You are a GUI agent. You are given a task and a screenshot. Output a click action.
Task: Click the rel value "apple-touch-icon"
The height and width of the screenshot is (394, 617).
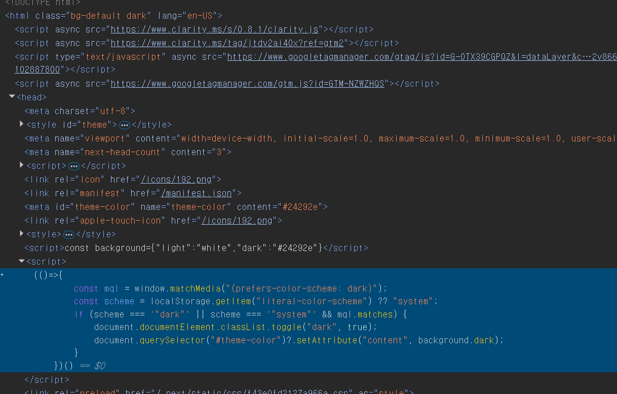pos(120,221)
